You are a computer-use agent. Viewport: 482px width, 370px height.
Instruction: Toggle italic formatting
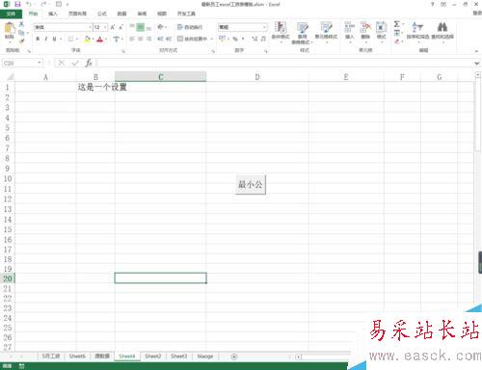(46, 39)
